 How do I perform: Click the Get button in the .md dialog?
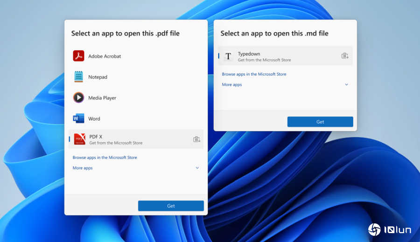[320, 122]
